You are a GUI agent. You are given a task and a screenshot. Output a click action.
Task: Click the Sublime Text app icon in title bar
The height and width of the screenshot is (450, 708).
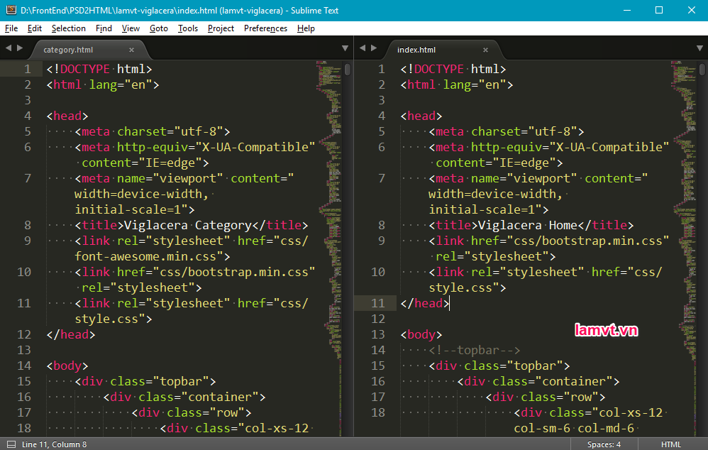click(x=11, y=10)
